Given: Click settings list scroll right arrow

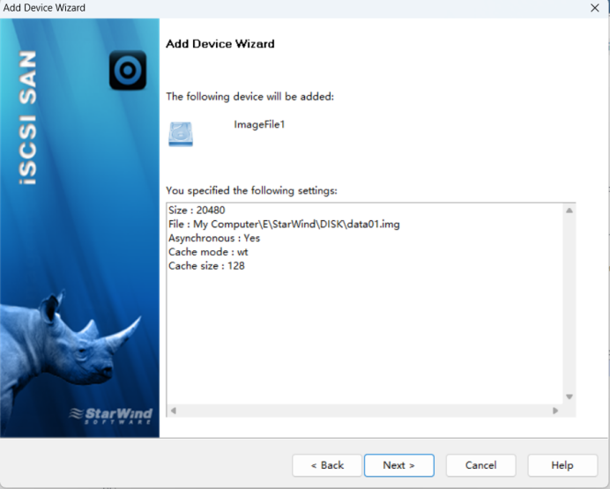Looking at the screenshot, I should coord(555,411).
